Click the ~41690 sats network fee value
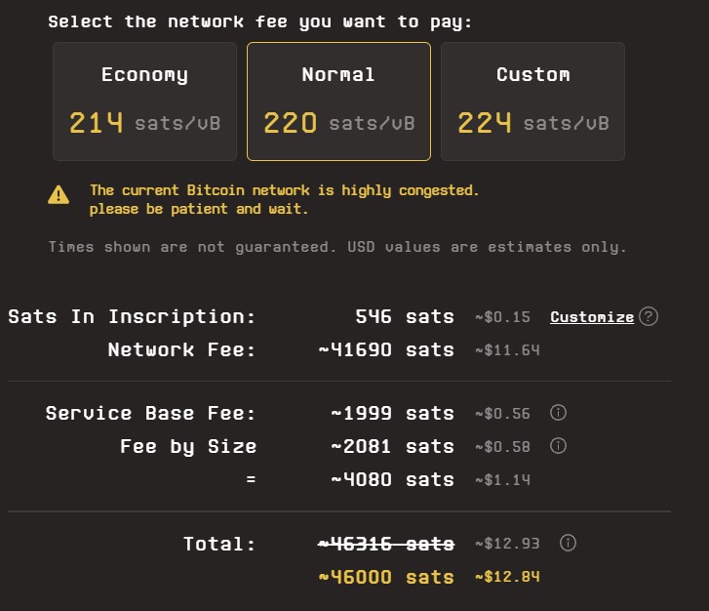The height and width of the screenshot is (611, 709). tap(386, 349)
